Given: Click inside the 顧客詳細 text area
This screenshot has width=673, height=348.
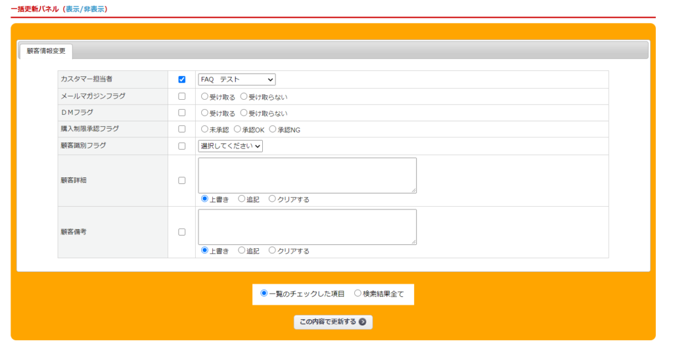Looking at the screenshot, I should 307,175.
